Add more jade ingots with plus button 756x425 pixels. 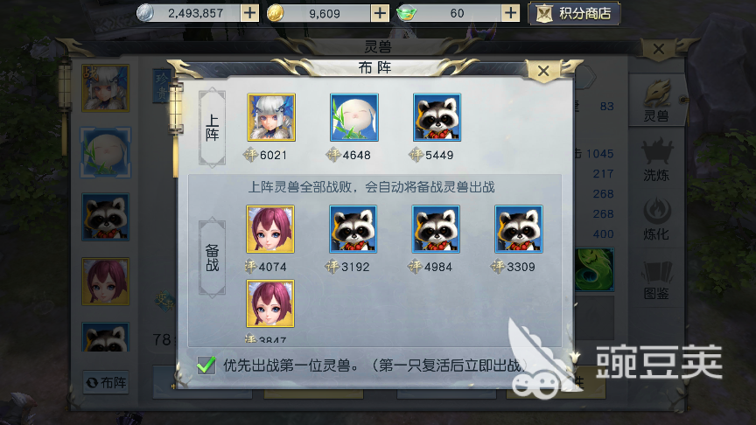(510, 13)
